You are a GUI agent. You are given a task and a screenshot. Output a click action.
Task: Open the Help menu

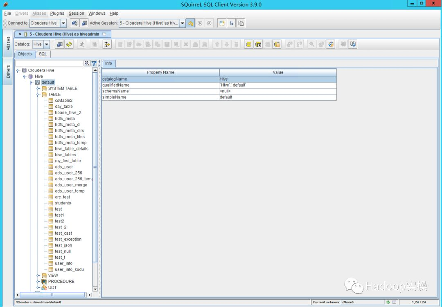coord(114,13)
